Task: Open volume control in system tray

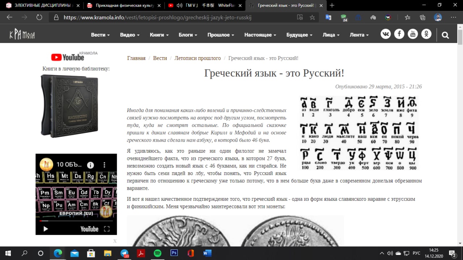Action: pos(390,253)
